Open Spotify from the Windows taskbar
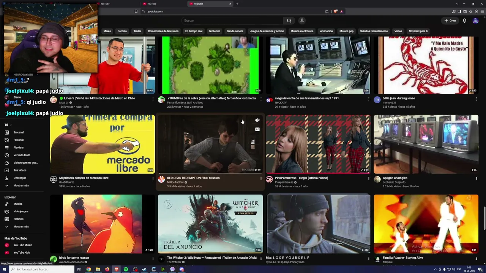The image size is (486, 273). pyautogui.click(x=126, y=269)
